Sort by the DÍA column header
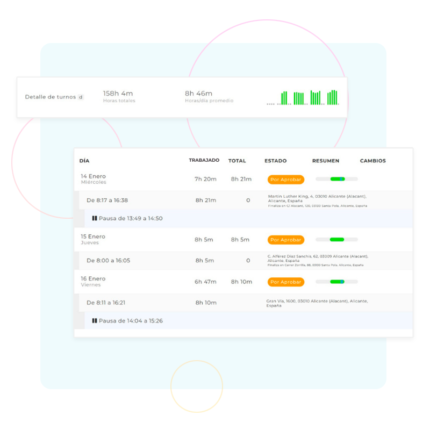430x430 pixels. pos(84,161)
